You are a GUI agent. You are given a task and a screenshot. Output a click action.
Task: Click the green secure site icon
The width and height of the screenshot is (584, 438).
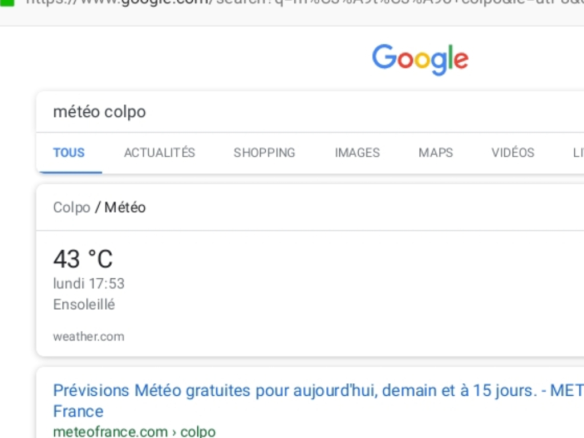pos(7,2)
